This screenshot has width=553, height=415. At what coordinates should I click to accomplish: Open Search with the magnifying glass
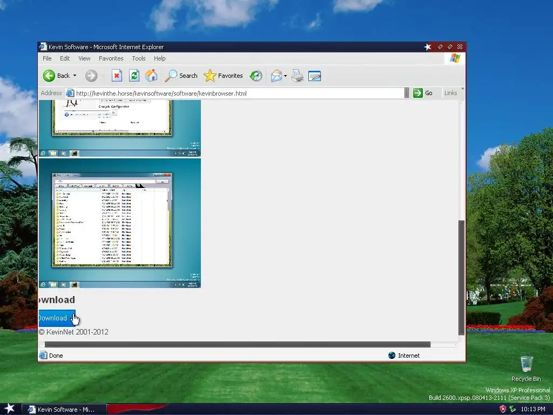[x=181, y=76]
